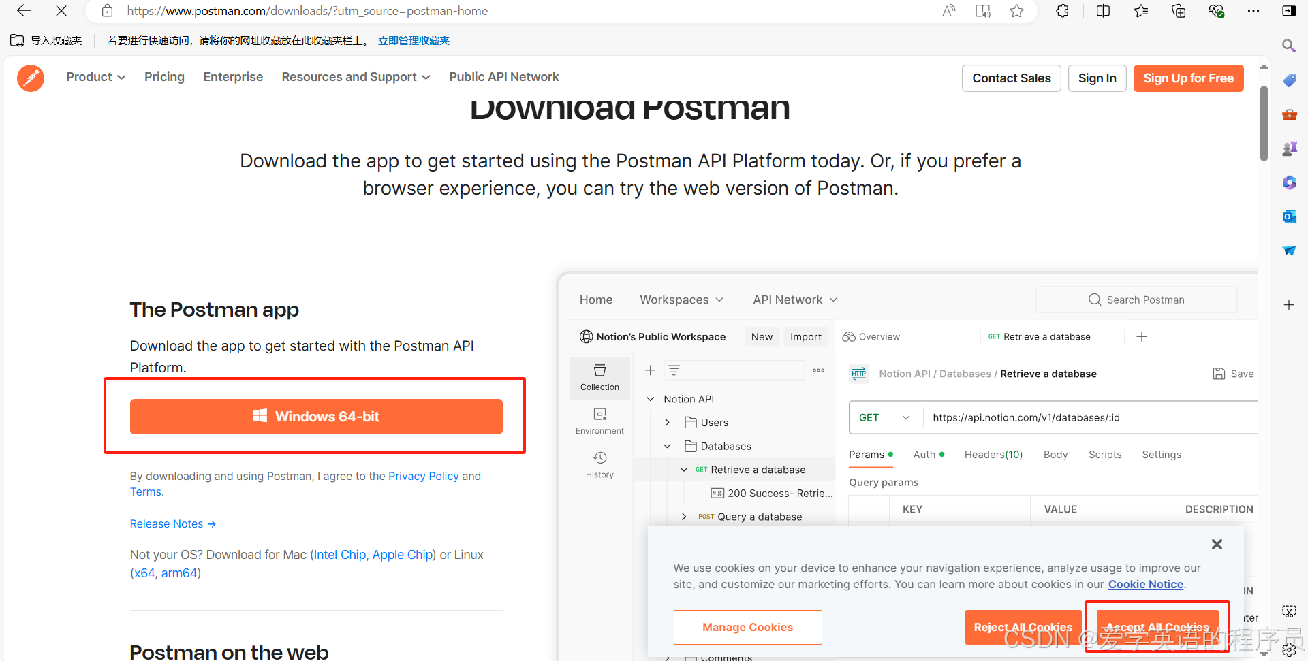
Task: Expand the Users folder
Action: tap(668, 423)
